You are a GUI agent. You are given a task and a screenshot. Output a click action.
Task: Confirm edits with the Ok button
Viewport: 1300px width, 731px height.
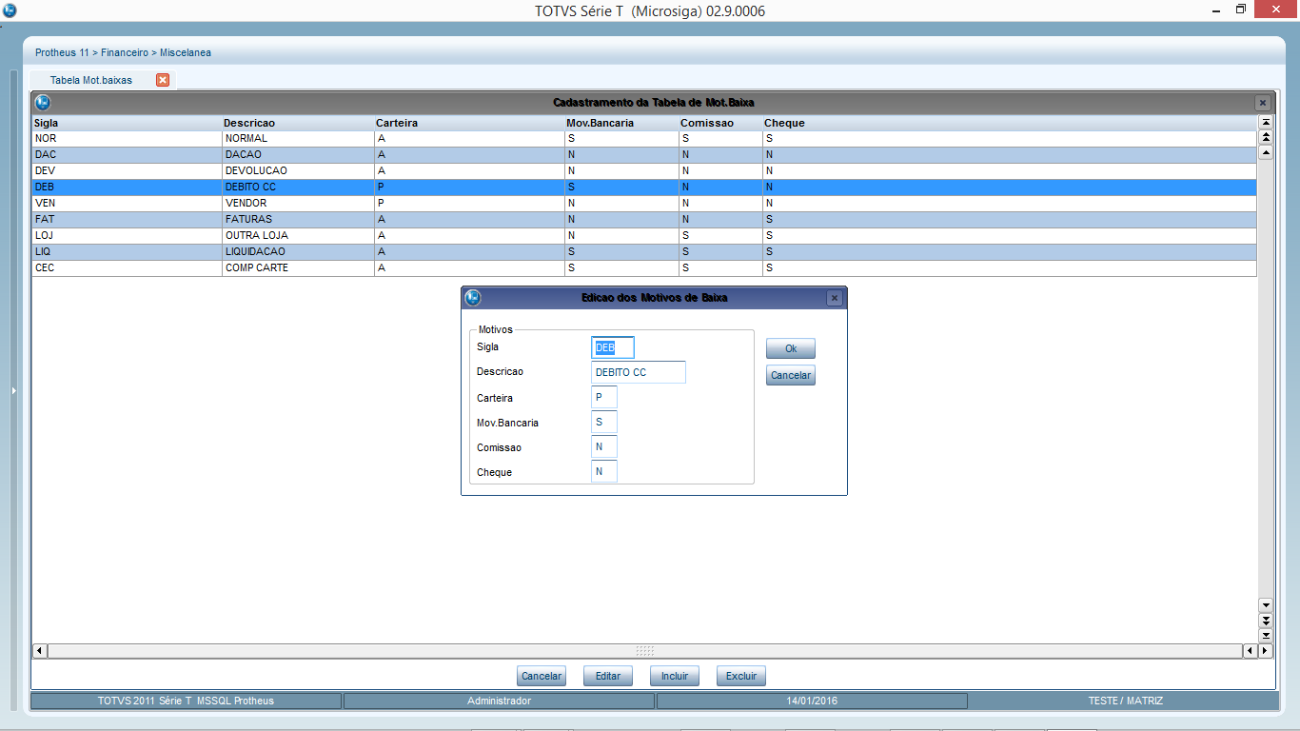[791, 348]
